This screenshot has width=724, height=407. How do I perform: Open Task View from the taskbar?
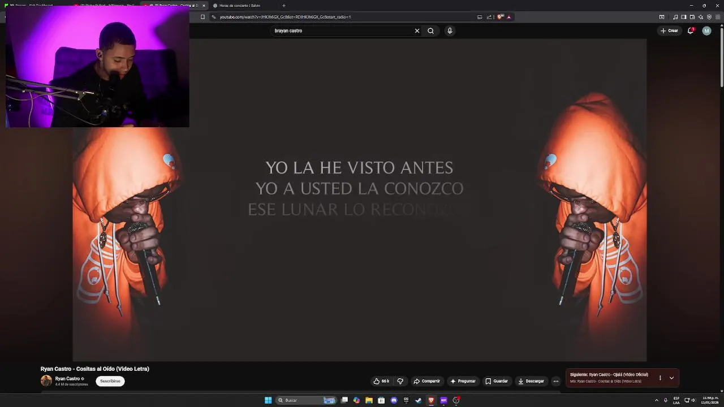coord(344,400)
